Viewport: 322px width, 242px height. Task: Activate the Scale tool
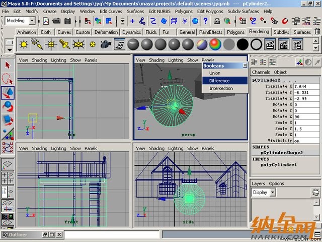[x=8, y=120]
